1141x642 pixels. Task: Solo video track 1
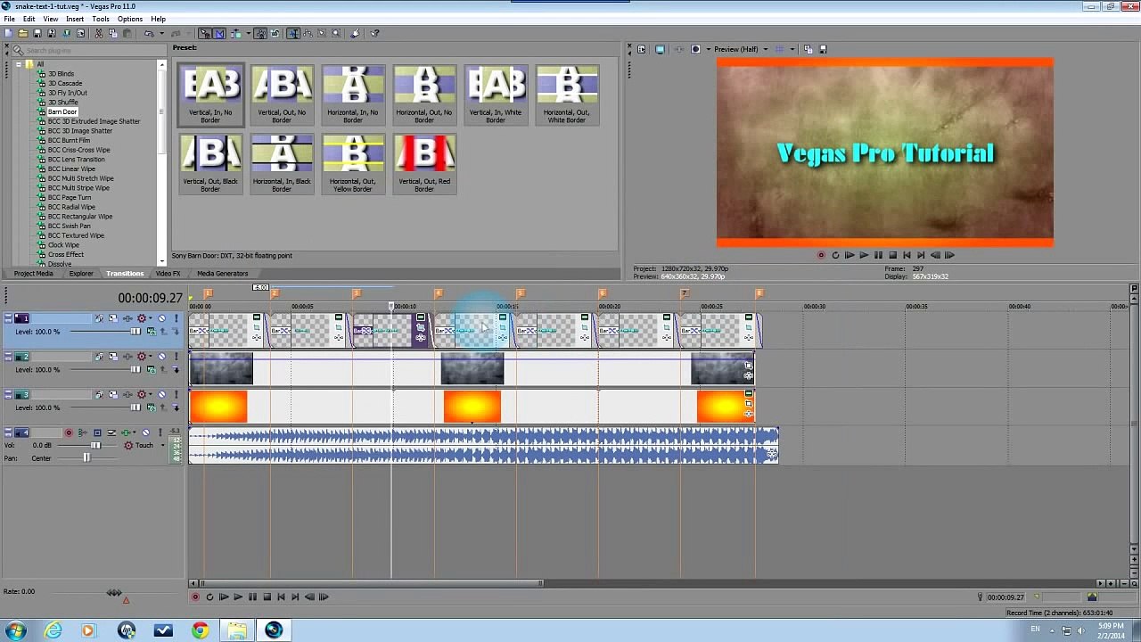pyautogui.click(x=176, y=318)
